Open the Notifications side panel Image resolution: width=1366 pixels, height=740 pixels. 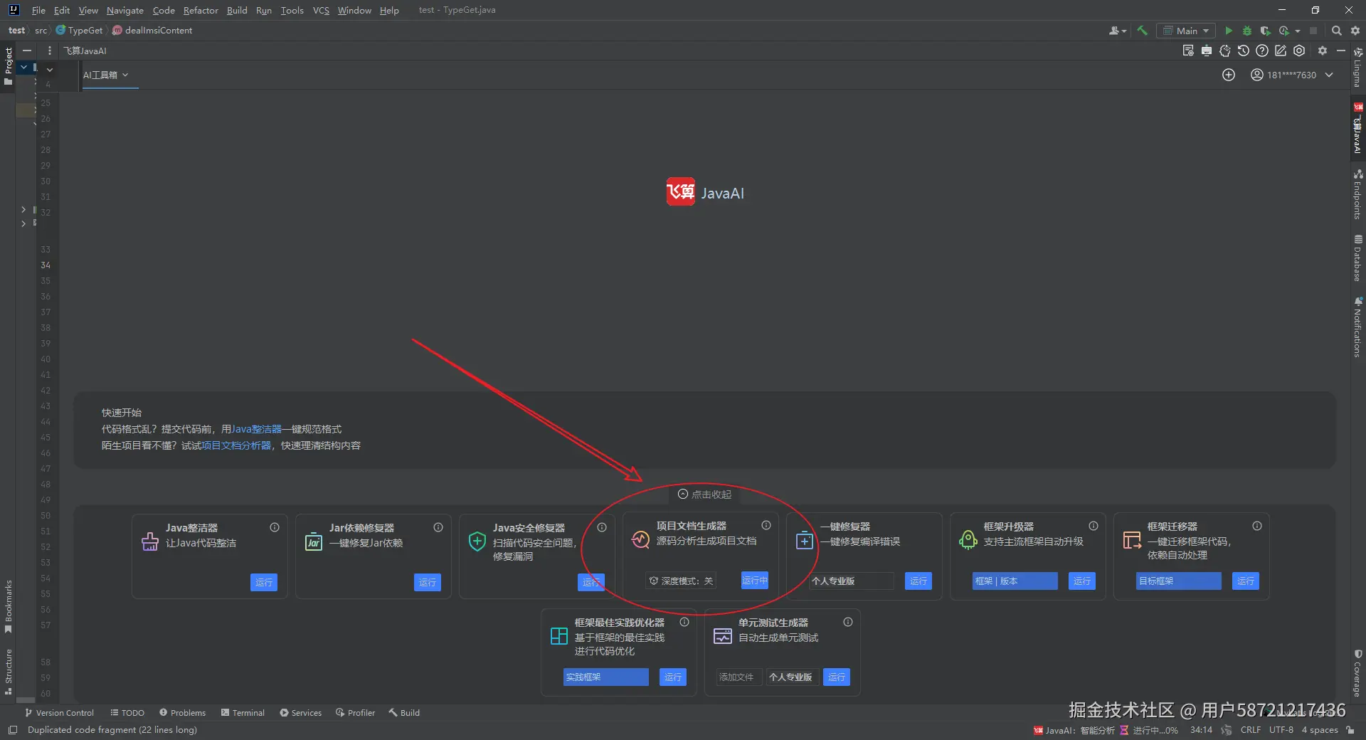(1357, 327)
